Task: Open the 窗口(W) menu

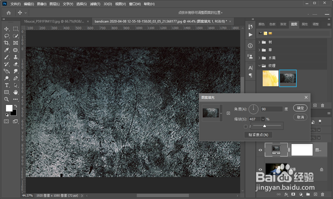Action: coord(135,4)
